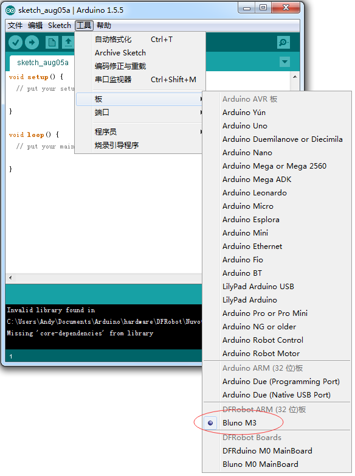Click the horizontal scroll-left arrow
Image resolution: width=355 pixels, height=476 pixels.
[x=10, y=278]
